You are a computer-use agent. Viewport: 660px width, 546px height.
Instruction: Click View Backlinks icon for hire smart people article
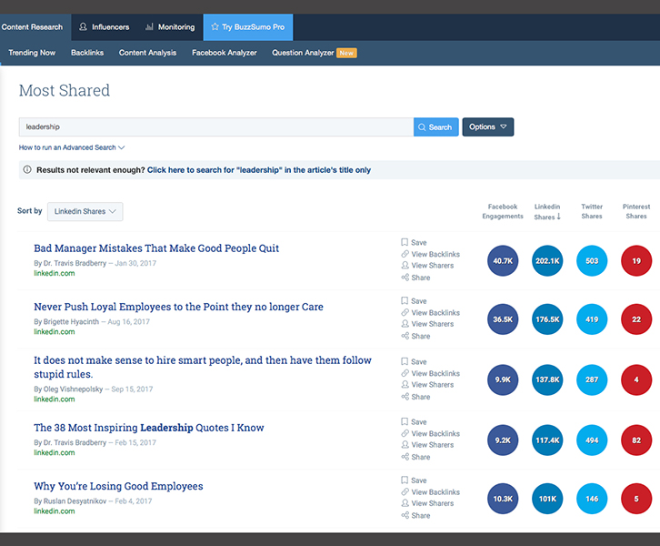point(405,373)
